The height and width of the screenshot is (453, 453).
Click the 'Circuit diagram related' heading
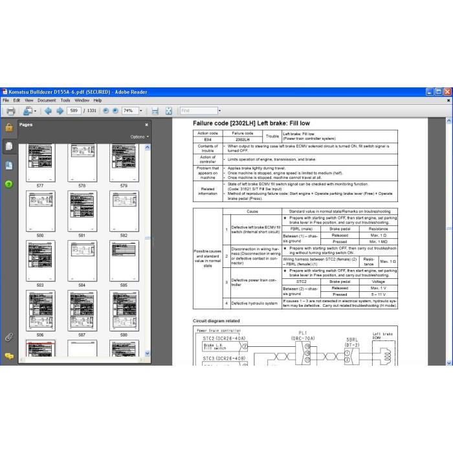click(216, 321)
